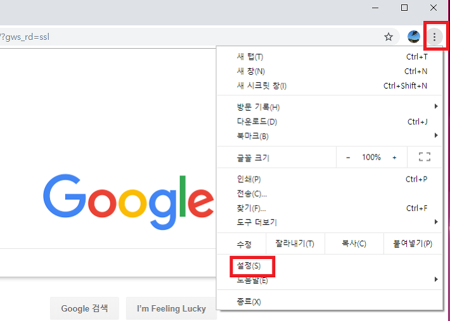Screen dimensions: 450x321
Task: Open a new window with 새 창(N)
Action: click(x=330, y=71)
